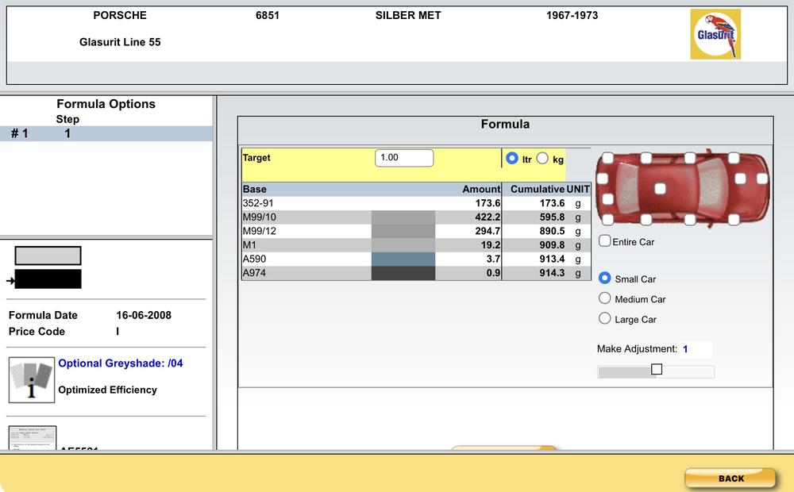This screenshot has width=794, height=492.
Task: Open the document thumbnail below Optimized Efficiency
Action: pos(33,437)
